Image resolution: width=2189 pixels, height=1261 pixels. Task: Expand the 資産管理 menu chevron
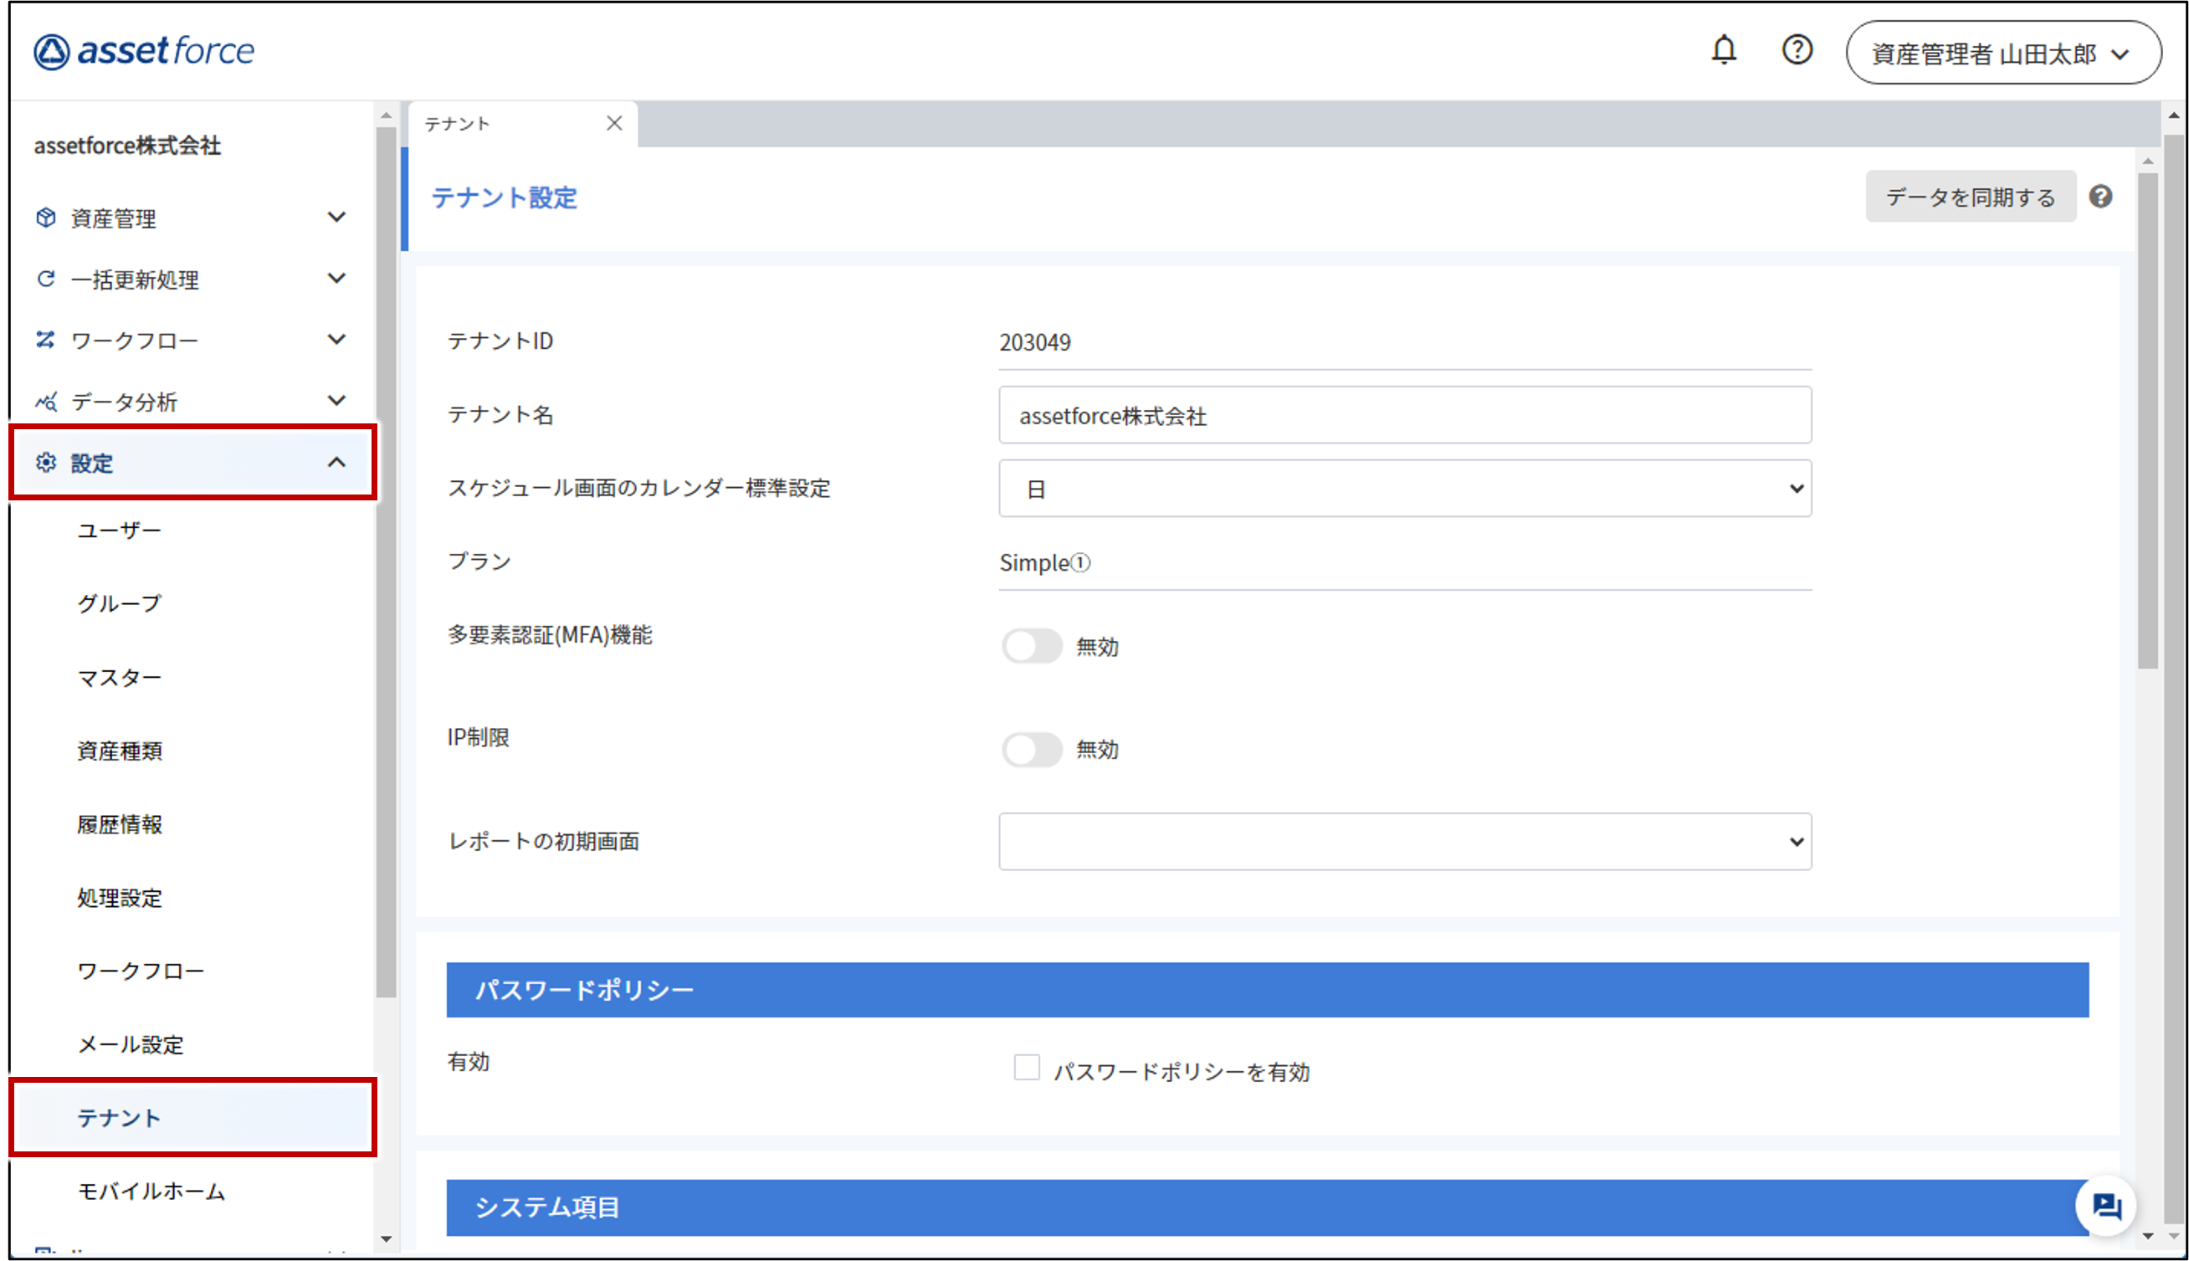(337, 217)
